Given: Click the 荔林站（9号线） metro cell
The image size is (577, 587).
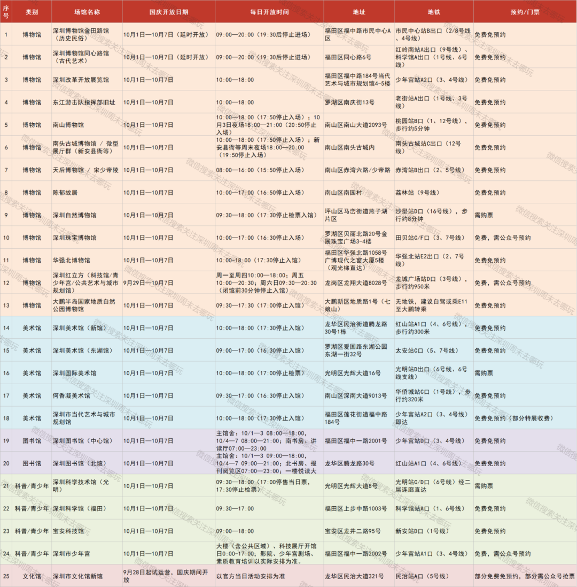Looking at the screenshot, I should (x=434, y=193).
